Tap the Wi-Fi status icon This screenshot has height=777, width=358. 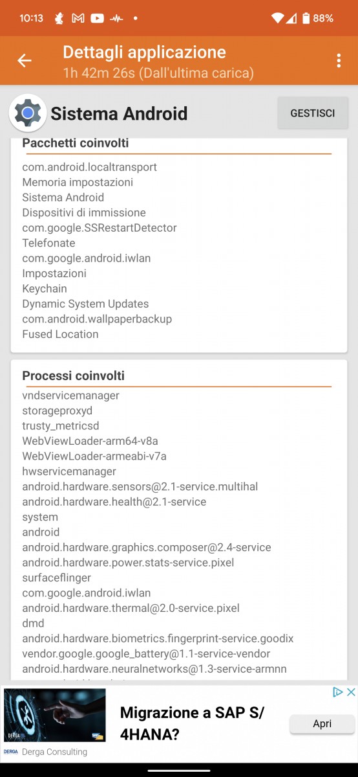(278, 18)
